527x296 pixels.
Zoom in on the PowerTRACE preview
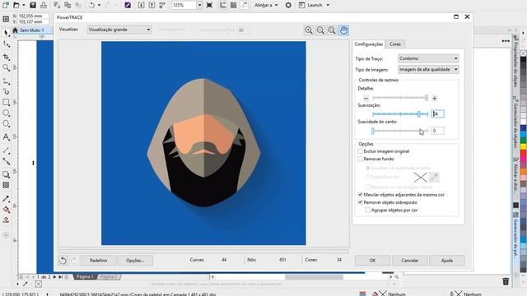coord(309,30)
